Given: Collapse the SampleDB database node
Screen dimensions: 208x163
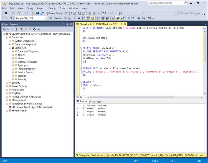Looking at the screenshot, I should 10,48.
